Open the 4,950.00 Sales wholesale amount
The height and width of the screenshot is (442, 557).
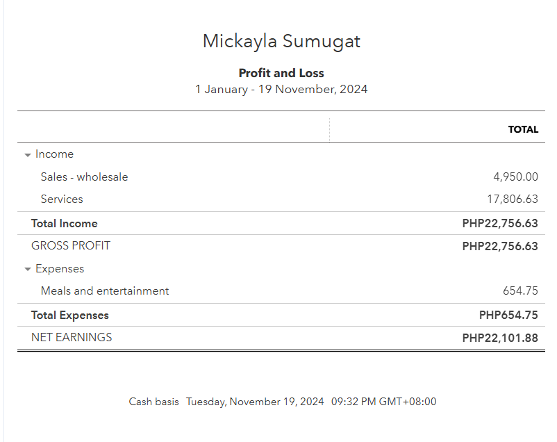(x=515, y=177)
